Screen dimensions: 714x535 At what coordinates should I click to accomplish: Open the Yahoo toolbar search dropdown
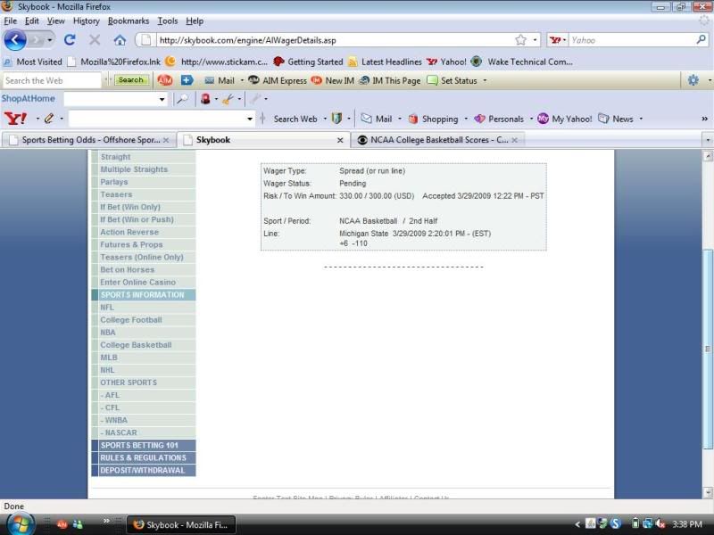pyautogui.click(x=250, y=119)
